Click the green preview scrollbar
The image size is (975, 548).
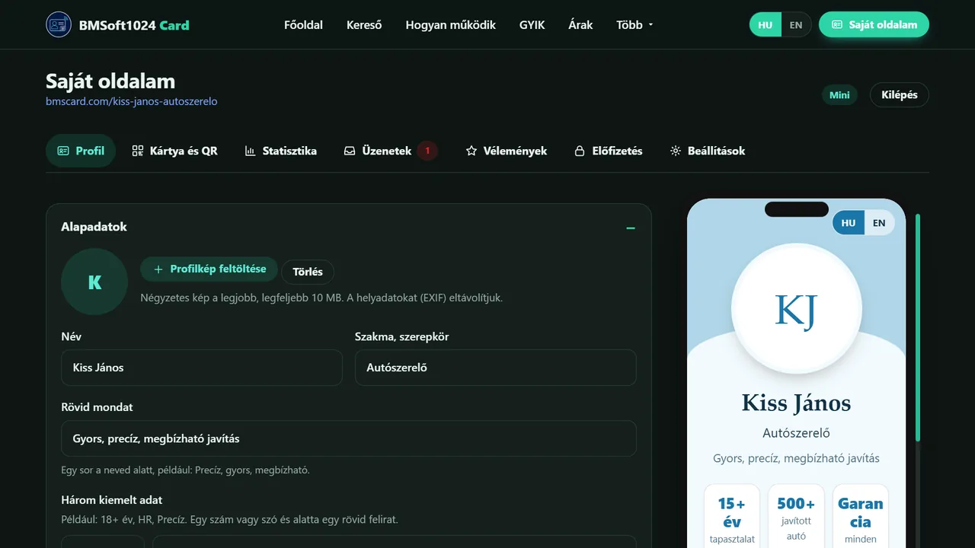[918, 327]
